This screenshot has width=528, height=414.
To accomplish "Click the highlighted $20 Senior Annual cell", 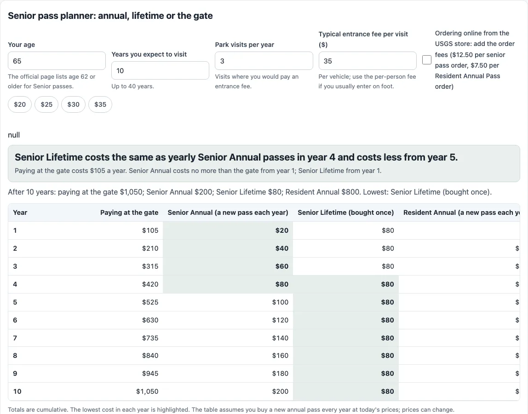I will click(228, 230).
